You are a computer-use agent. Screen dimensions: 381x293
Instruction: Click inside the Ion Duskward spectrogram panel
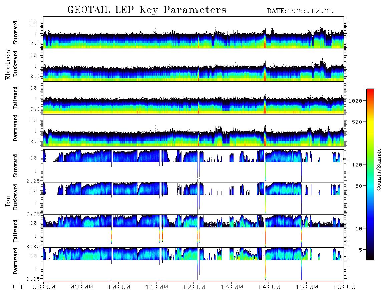(x=194, y=198)
